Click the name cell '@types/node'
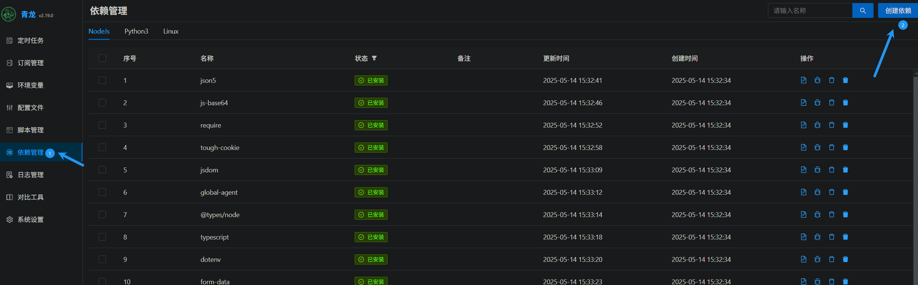The width and height of the screenshot is (918, 285). tap(220, 214)
